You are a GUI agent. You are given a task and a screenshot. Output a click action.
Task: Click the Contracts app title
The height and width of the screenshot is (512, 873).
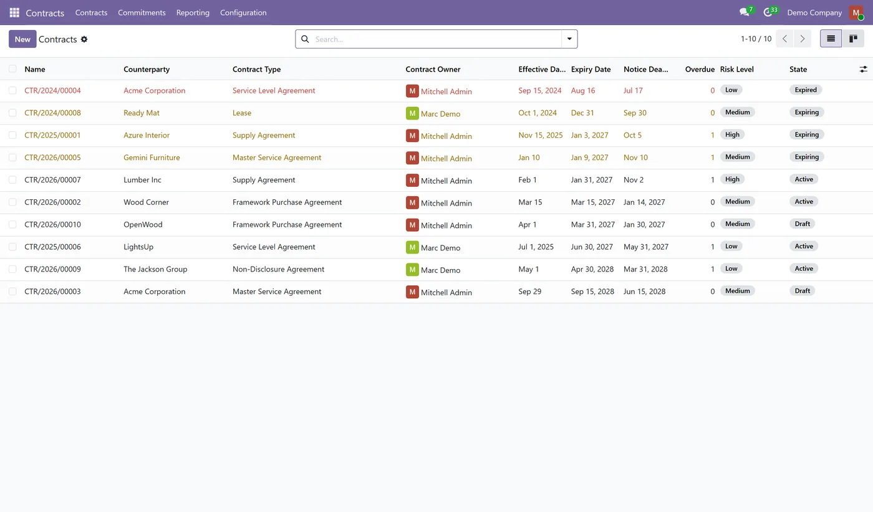tap(45, 12)
